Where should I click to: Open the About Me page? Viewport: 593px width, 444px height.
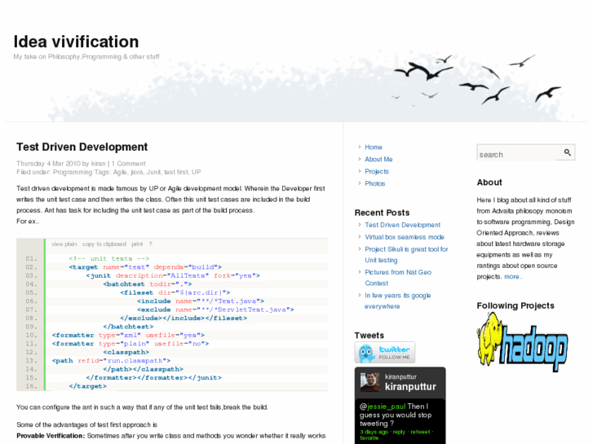378,159
